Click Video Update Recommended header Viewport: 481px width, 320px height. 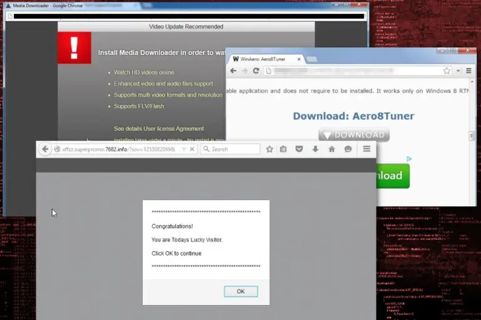(x=186, y=27)
